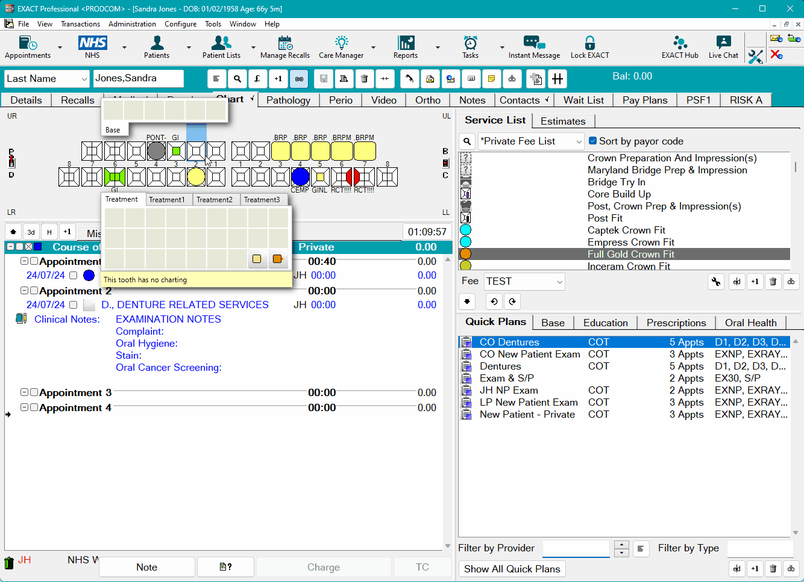Open the NHS module
This screenshot has width=804, height=582.
[x=92, y=47]
